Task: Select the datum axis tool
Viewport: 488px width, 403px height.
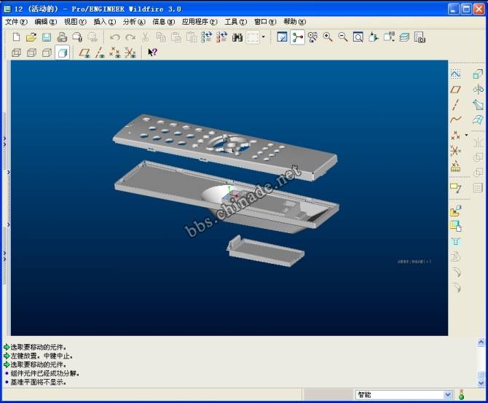Action: (x=455, y=105)
